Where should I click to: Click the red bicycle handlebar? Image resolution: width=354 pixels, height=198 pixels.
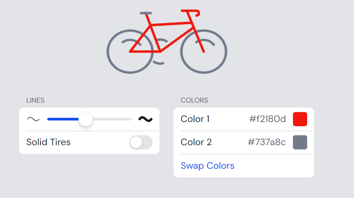191,13
